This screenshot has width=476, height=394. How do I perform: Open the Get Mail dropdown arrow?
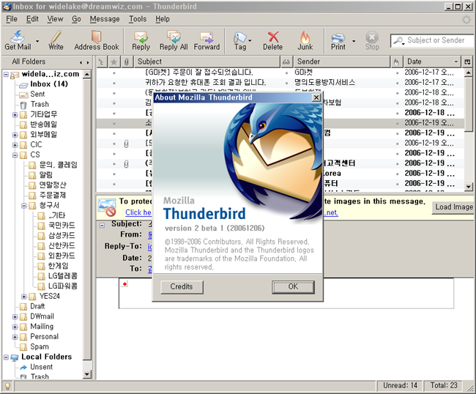[x=37, y=41]
